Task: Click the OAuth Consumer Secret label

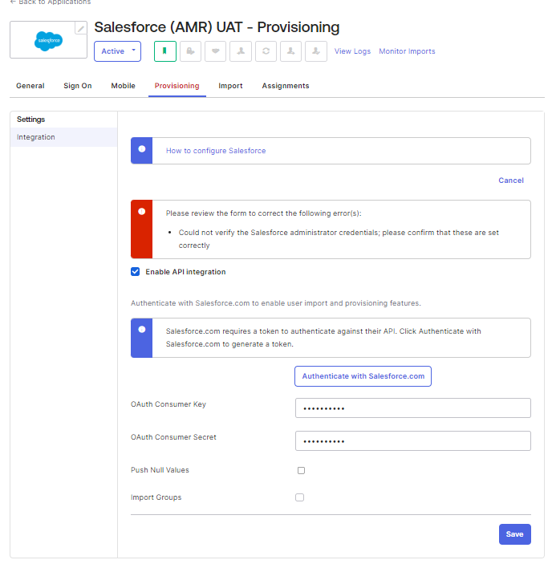Action: 173,437
